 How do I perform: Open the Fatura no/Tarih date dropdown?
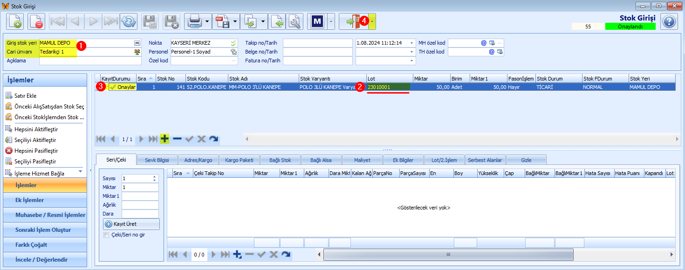point(412,61)
